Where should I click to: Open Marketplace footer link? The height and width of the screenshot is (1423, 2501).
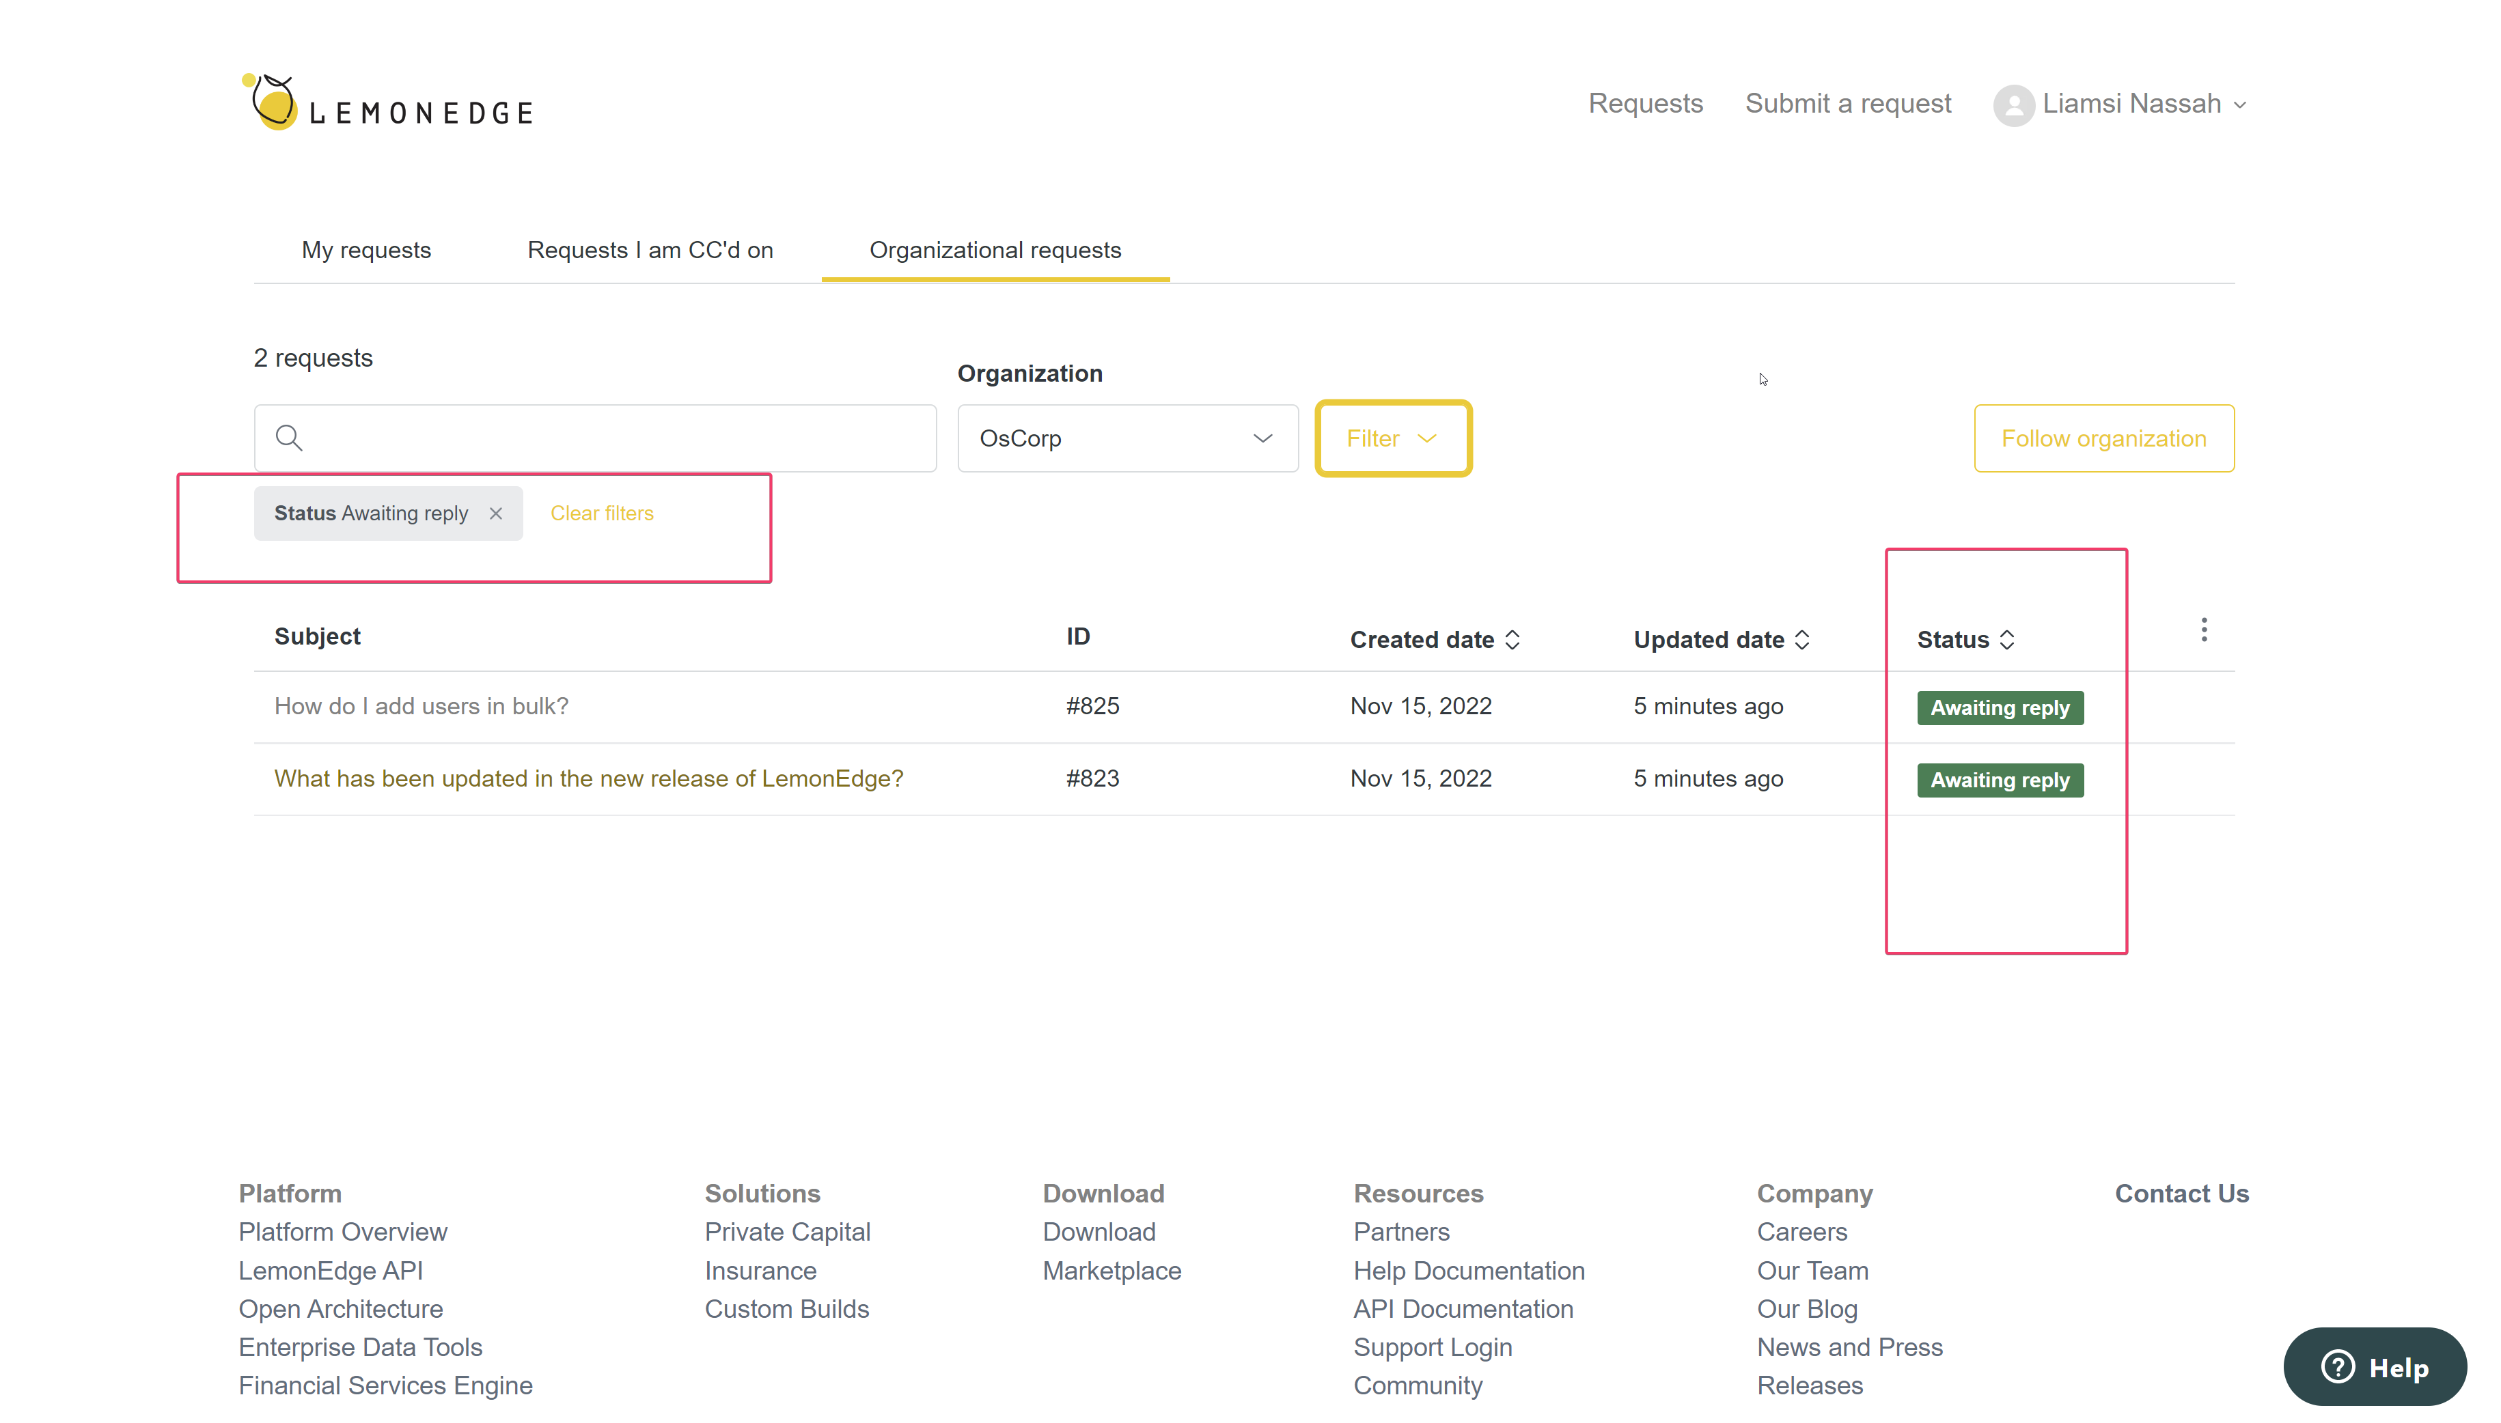[x=1111, y=1271]
